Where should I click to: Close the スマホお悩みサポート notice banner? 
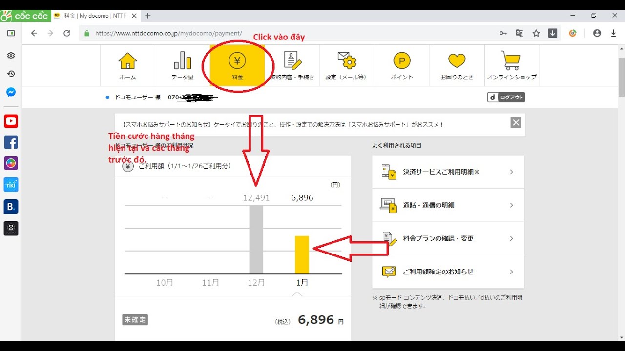[516, 122]
